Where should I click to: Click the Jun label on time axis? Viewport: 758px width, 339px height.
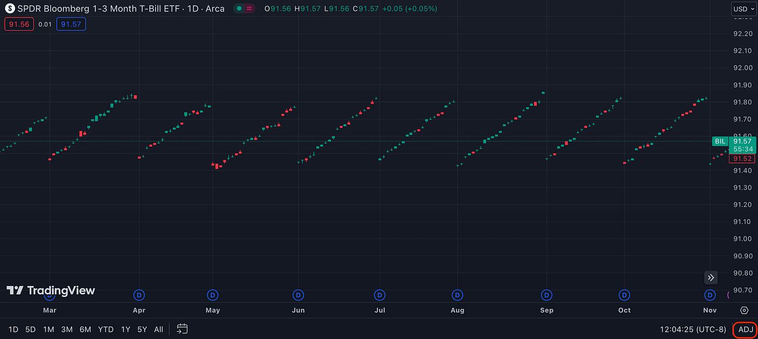[x=298, y=310]
